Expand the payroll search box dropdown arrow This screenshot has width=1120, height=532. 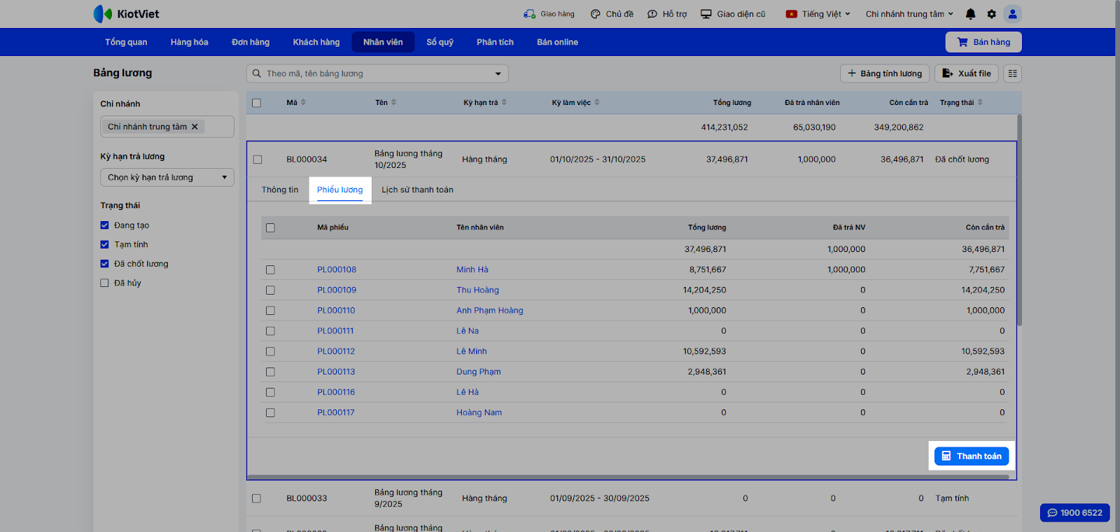[x=498, y=73]
